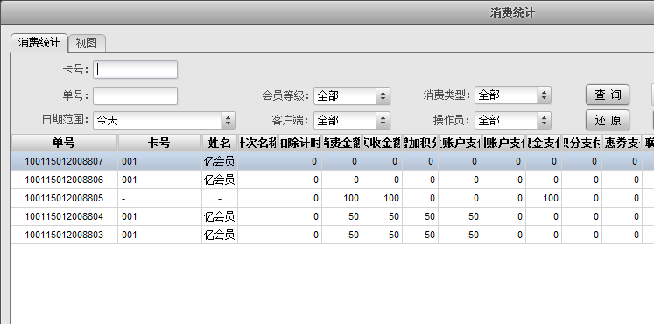The height and width of the screenshot is (324, 654).
Task: Click the 姓名 column header
Action: point(220,143)
